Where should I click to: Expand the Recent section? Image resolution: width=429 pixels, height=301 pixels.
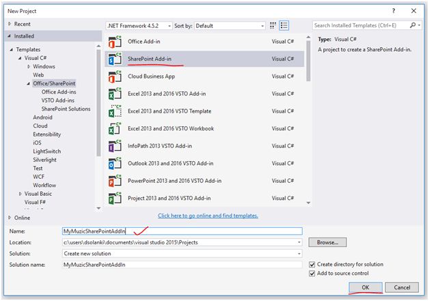(10, 24)
